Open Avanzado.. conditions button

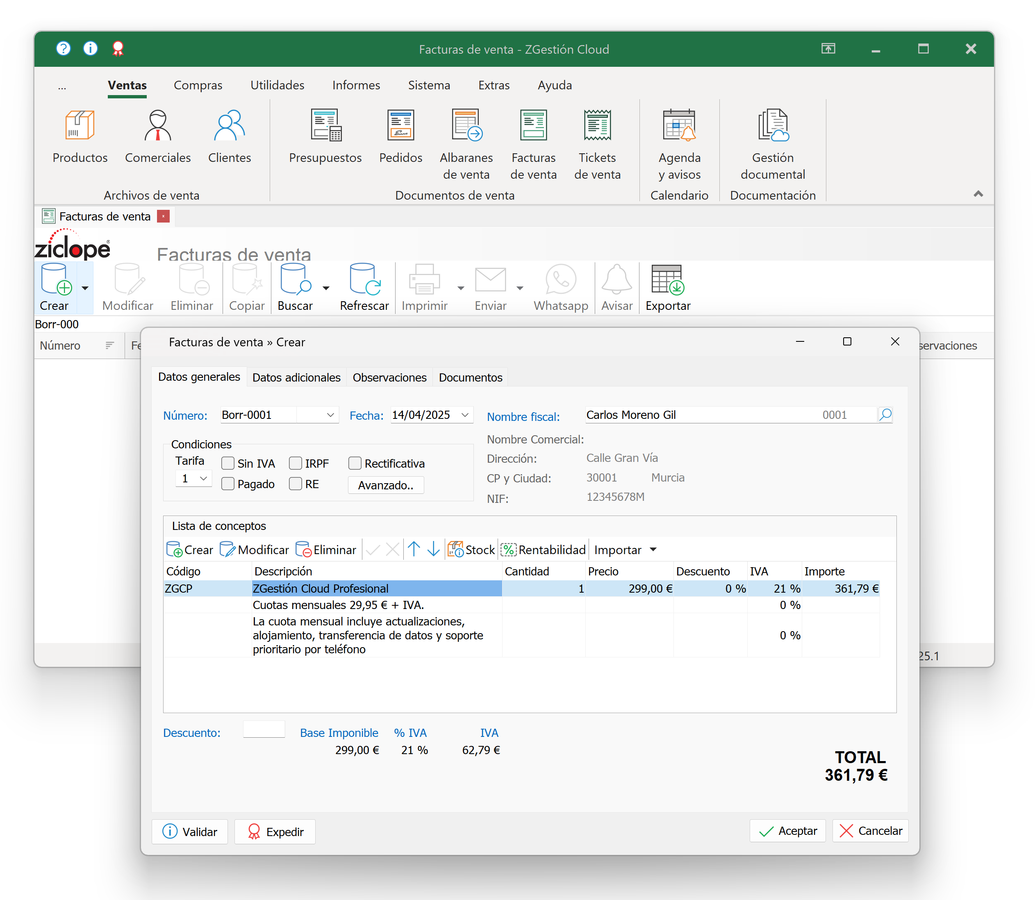click(x=386, y=485)
